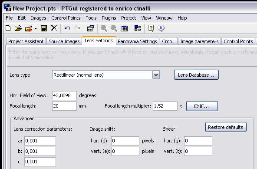Click the lens parameter c field

click(x=40, y=162)
